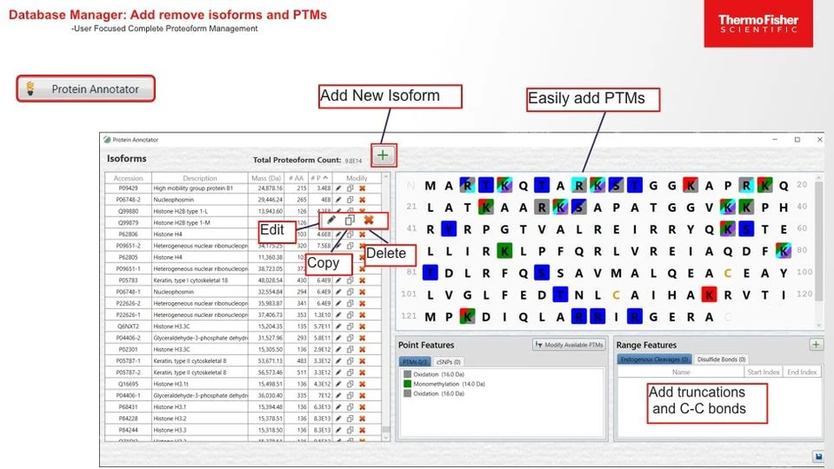Select the red lysine K15 residue
Viewport: 834px width, 469px height.
coord(691,185)
